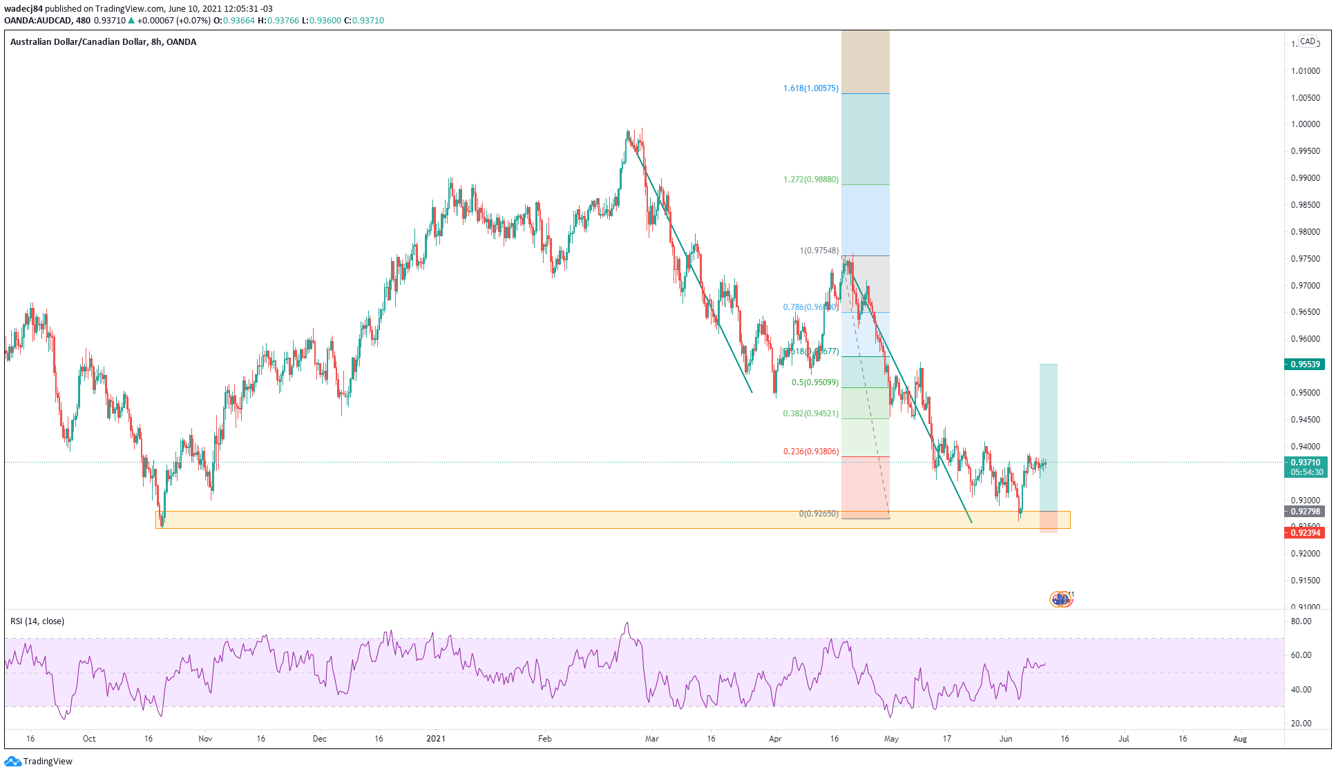This screenshot has height=774, width=1336.
Task: Click the RSI (14, close) indicator title
Action: point(37,621)
